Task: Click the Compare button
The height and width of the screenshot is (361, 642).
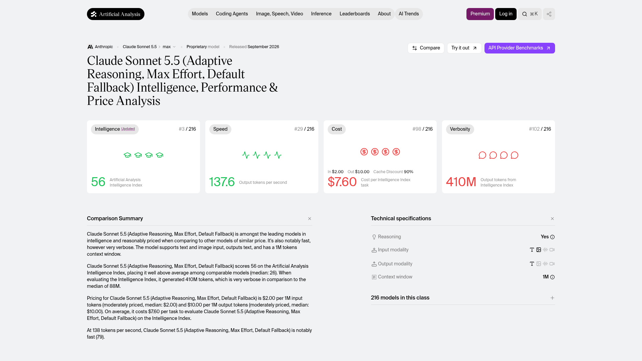Action: coord(426,48)
